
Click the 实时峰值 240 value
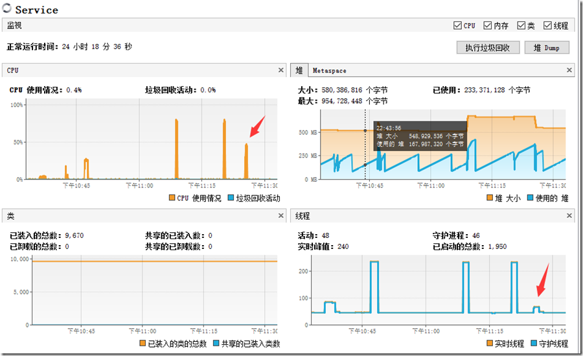(343, 247)
